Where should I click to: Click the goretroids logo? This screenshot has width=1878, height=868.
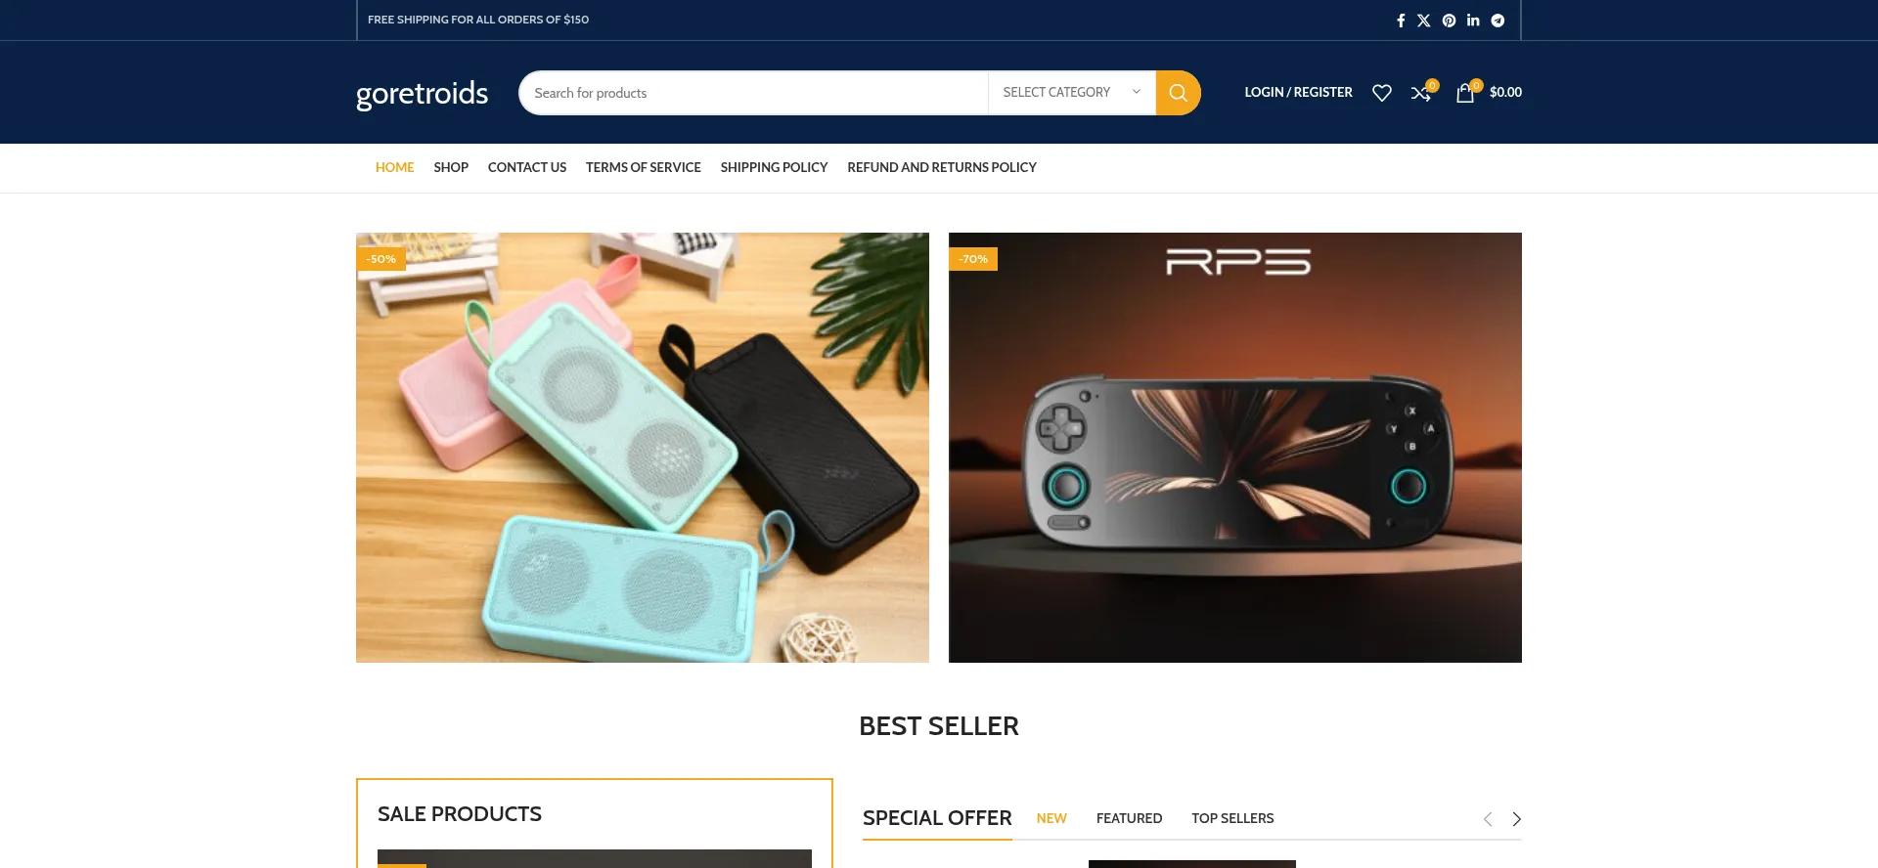[422, 93]
